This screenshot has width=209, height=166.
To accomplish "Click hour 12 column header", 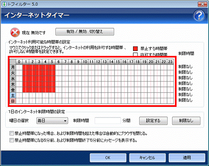I will (x=98, y=62).
